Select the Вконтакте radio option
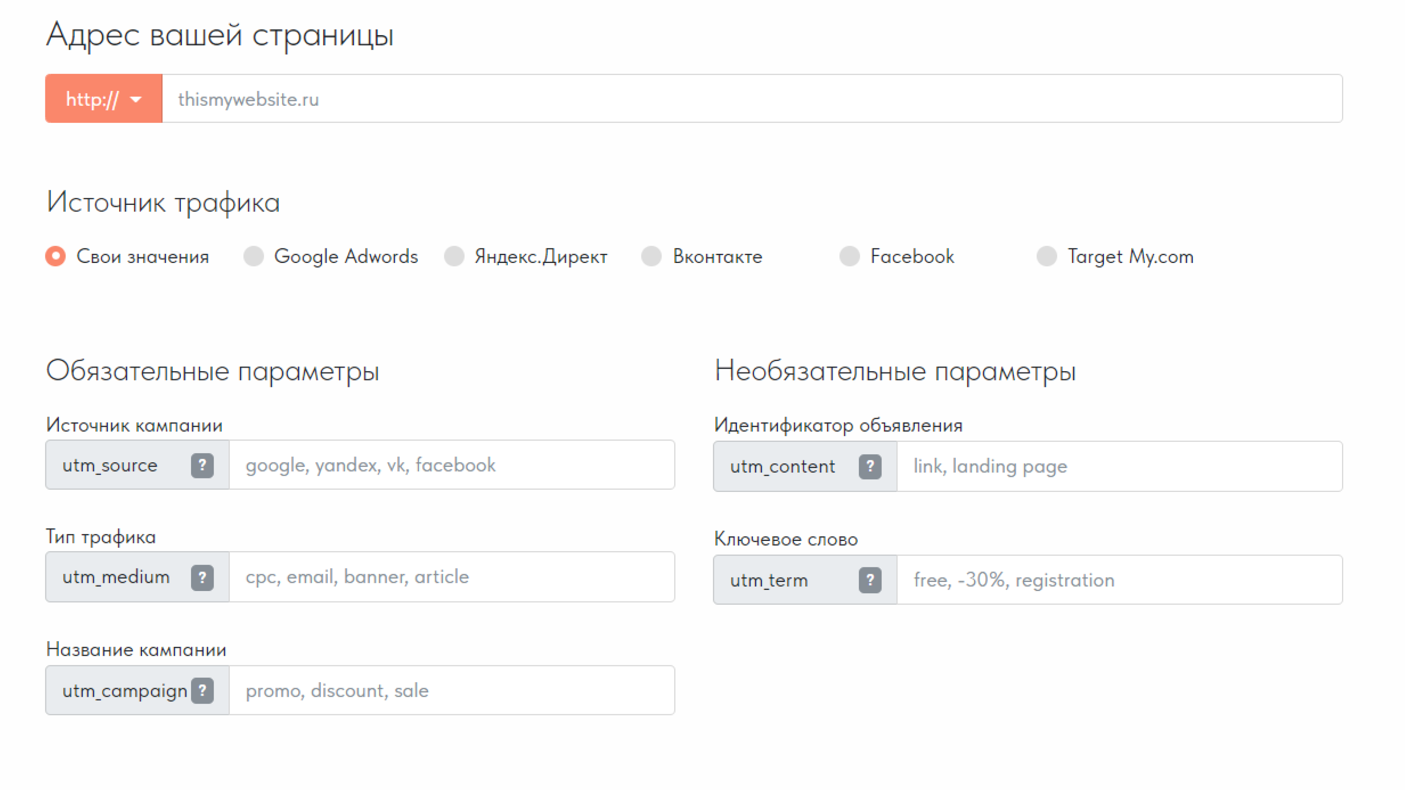1405x790 pixels. [651, 256]
